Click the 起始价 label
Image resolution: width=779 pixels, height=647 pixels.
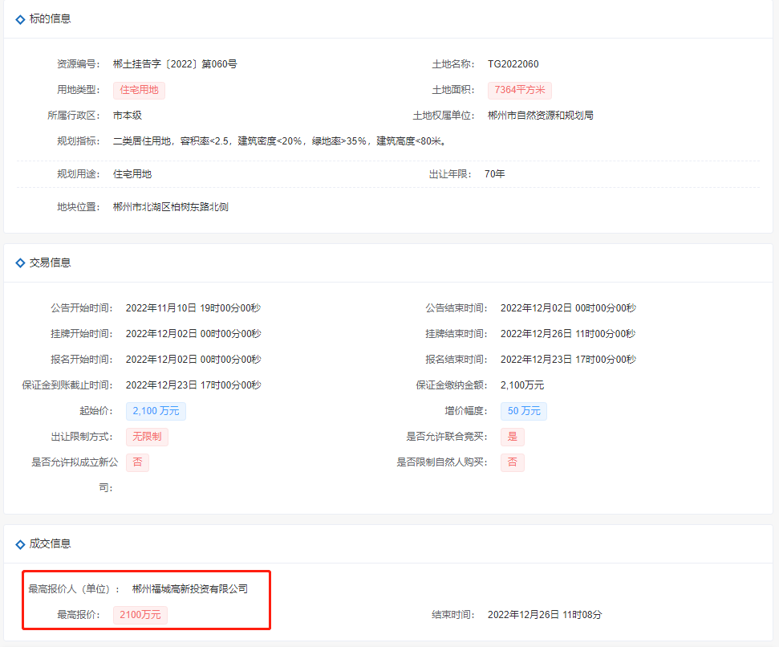[x=96, y=411]
